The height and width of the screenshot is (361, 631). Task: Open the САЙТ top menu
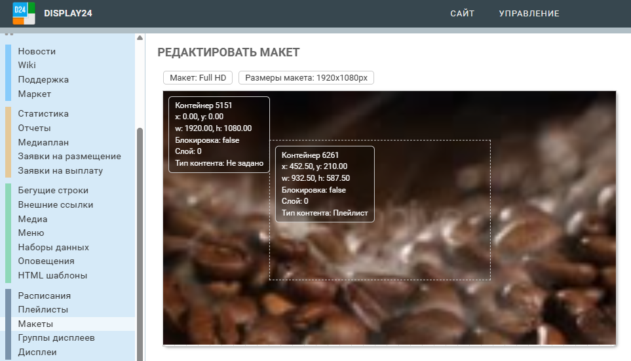(462, 13)
